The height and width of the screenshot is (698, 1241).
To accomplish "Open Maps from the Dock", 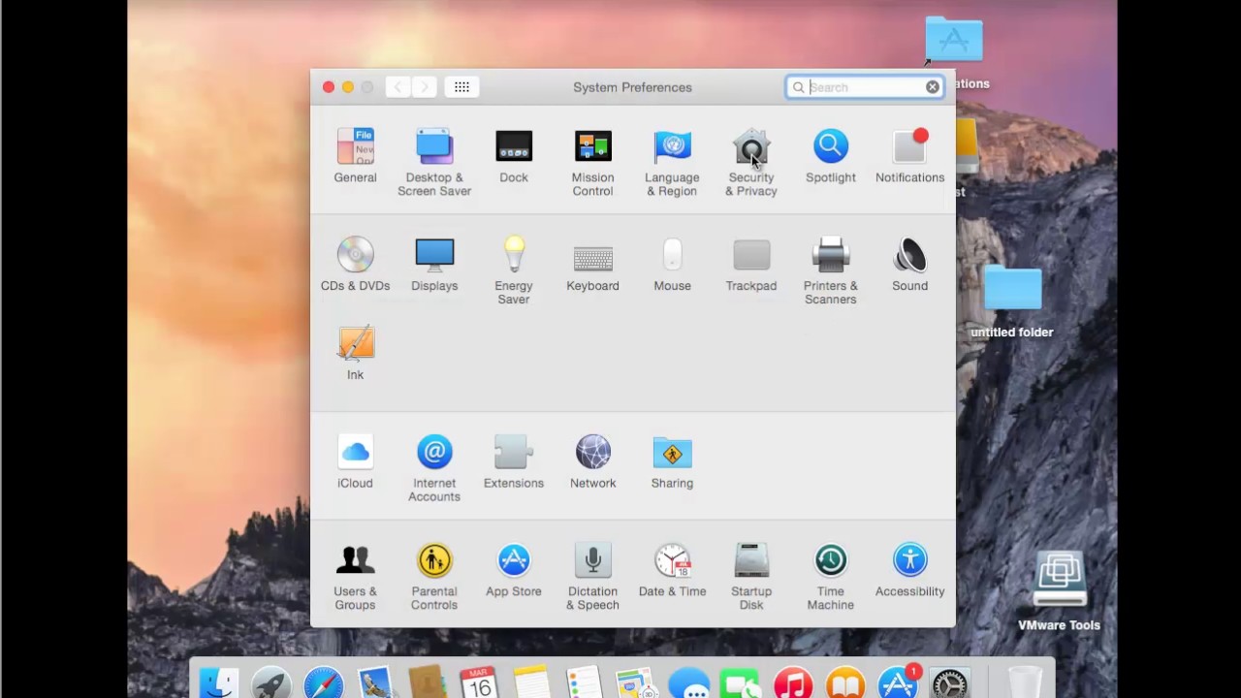I will (x=636, y=684).
